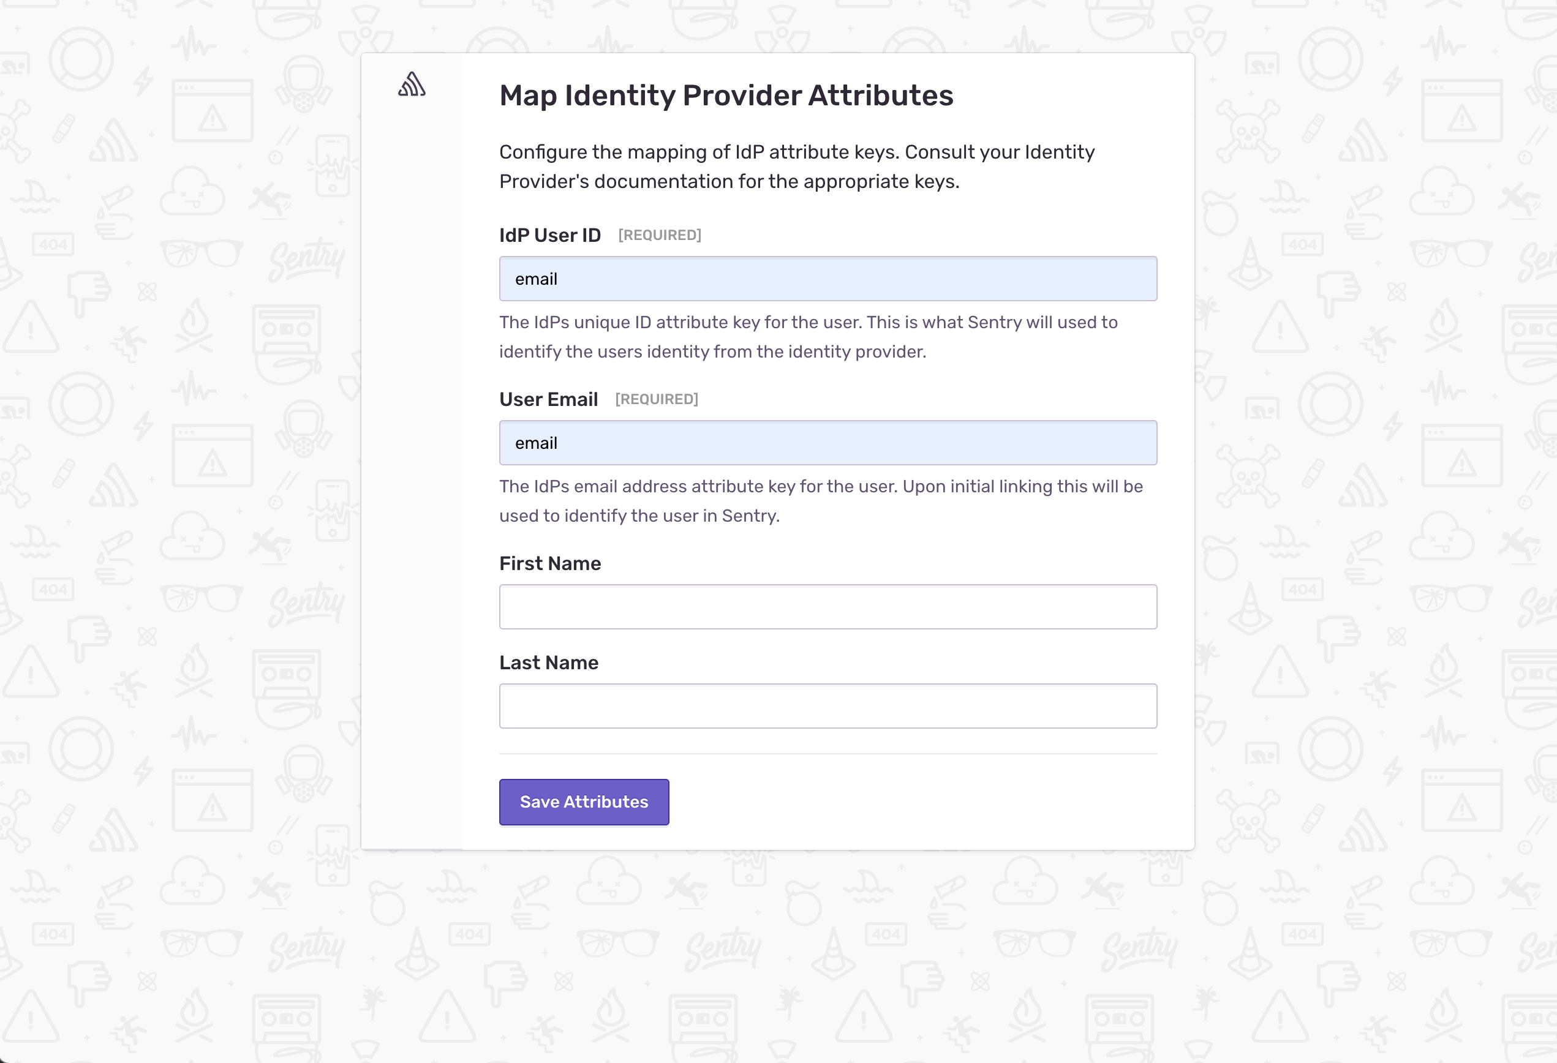Click the Configure the mapping description paragraph
Viewport: 1557px width, 1063px height.
pyautogui.click(x=797, y=167)
